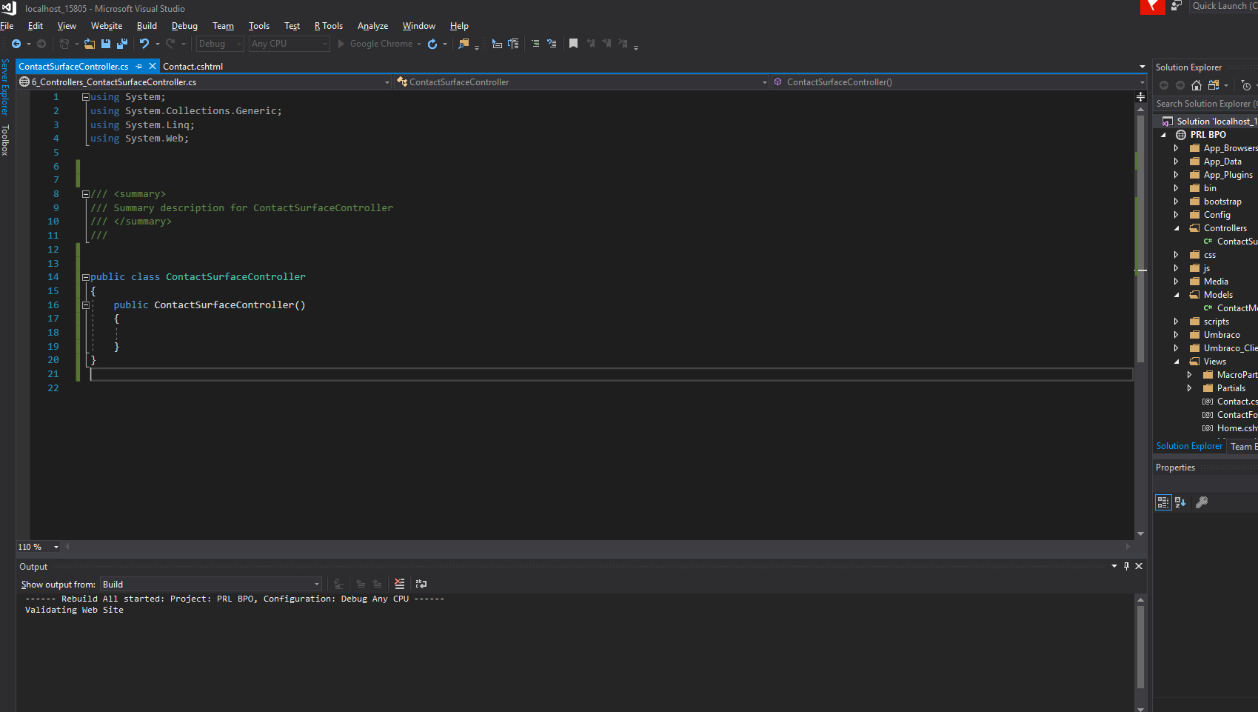Screen dimensions: 1258x712
Task: Save the current file with single-disk icon
Action: (106, 44)
